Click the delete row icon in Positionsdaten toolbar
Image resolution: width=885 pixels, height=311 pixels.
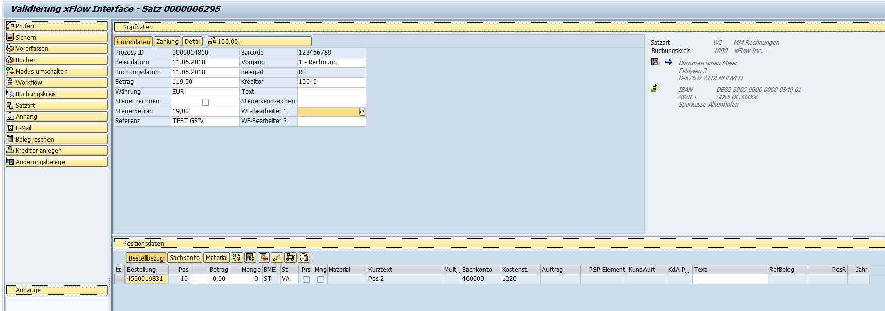tap(264, 257)
